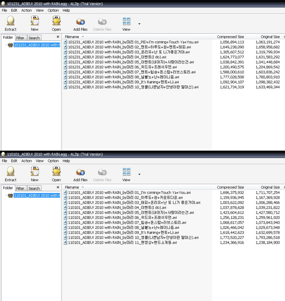Open Help menu in 101231 window
This screenshot has width=285, height=301.
click(x=66, y=10)
